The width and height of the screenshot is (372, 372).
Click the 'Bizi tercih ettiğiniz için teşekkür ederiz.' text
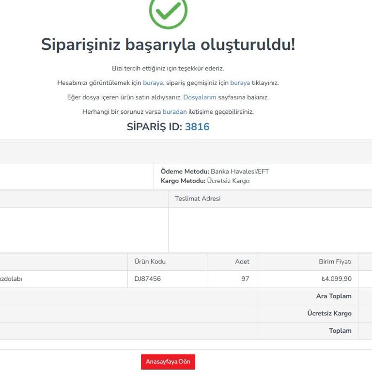[x=168, y=68]
